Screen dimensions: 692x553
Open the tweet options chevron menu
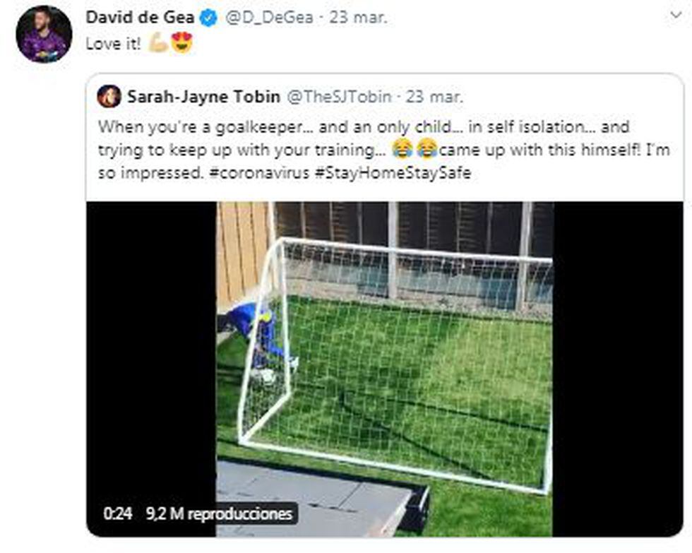click(x=676, y=16)
